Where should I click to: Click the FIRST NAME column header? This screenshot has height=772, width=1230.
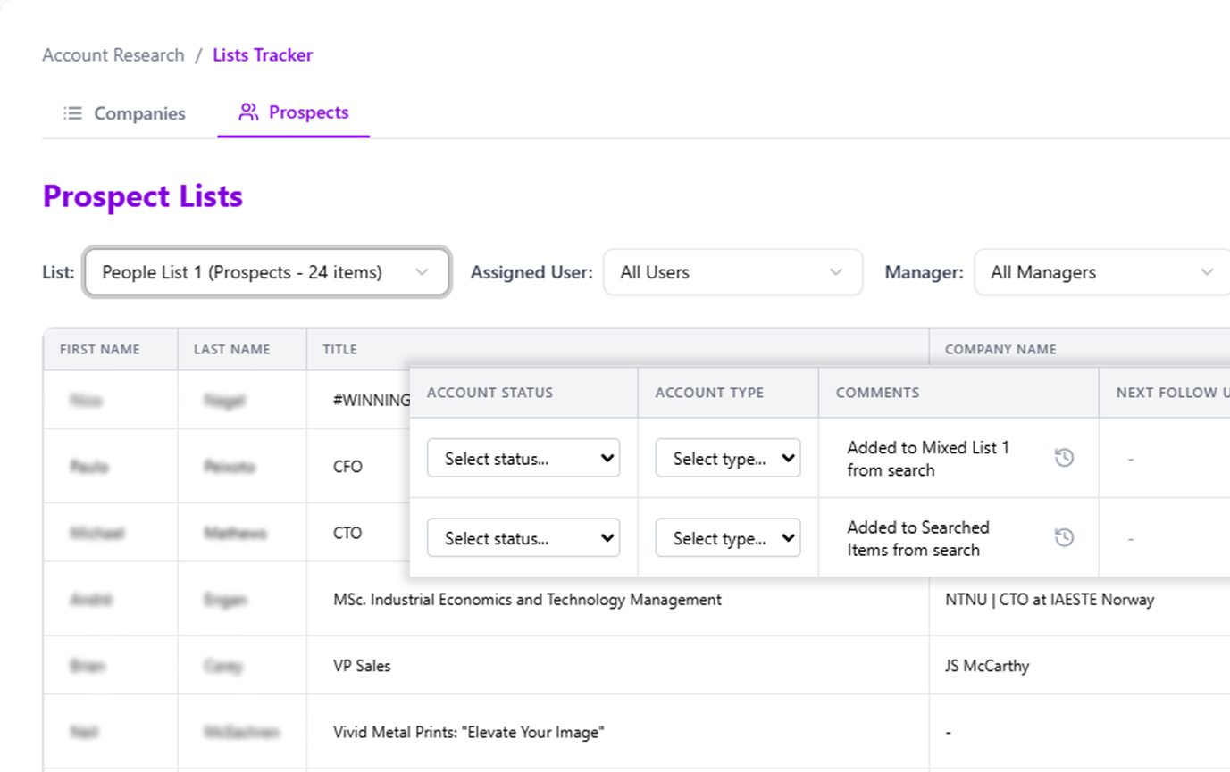[96, 349]
